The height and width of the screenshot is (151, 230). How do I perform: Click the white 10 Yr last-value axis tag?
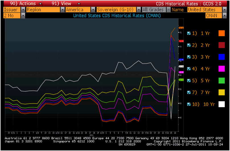(181, 66)
